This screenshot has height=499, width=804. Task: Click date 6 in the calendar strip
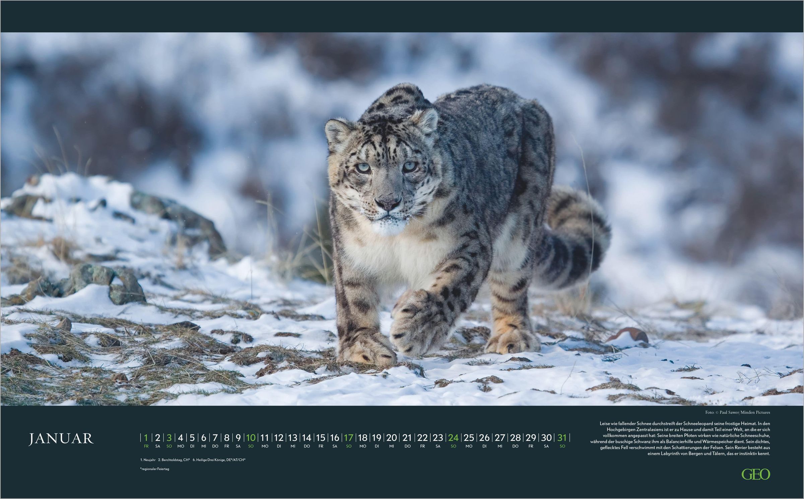(x=203, y=438)
